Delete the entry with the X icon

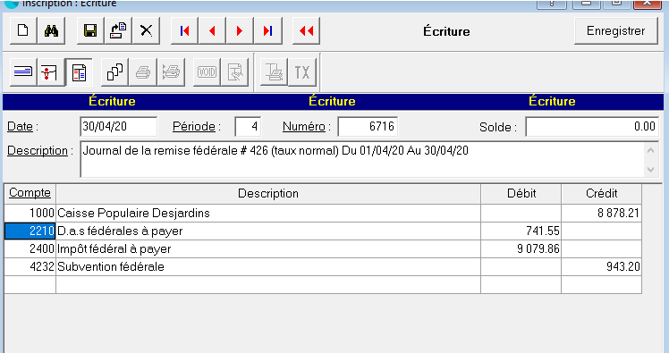click(x=147, y=30)
